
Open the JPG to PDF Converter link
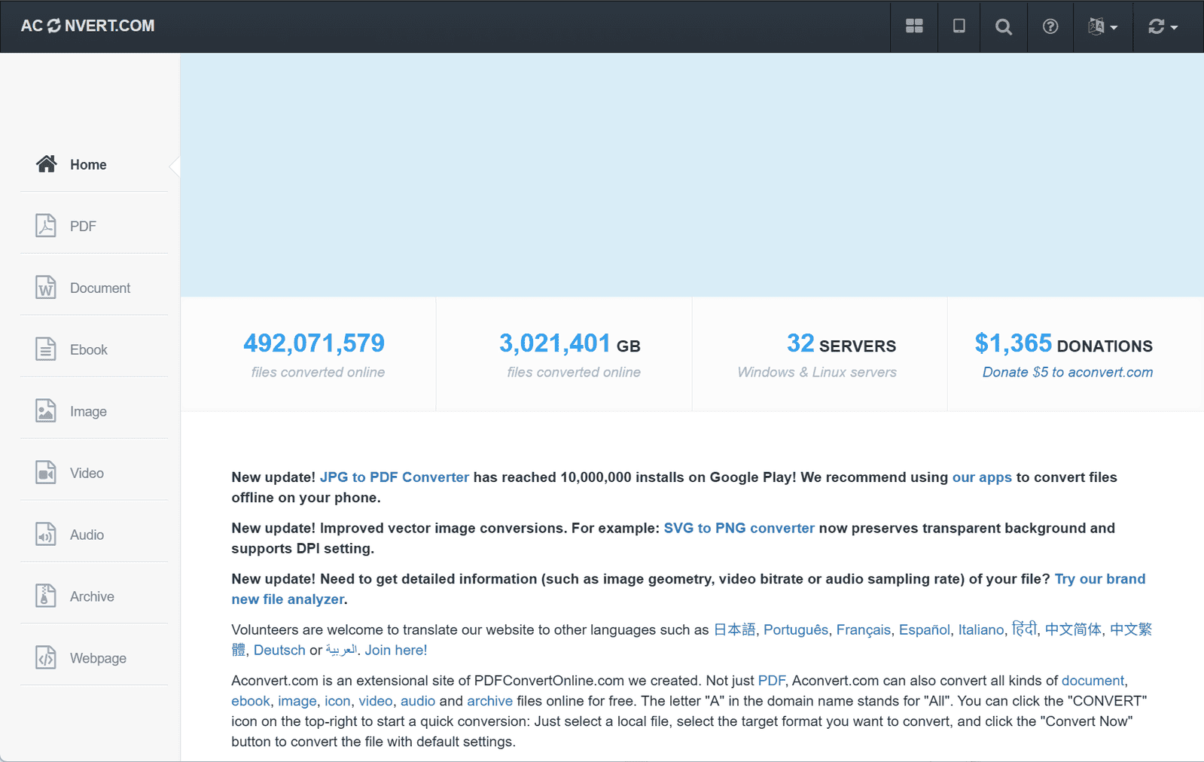[x=394, y=477]
